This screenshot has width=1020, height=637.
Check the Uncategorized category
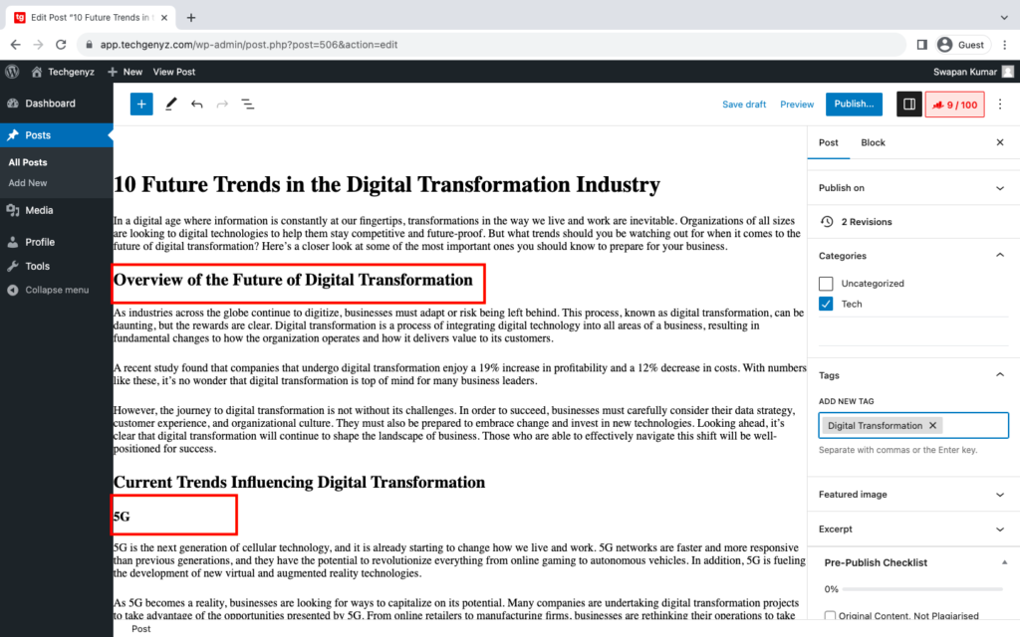pyautogui.click(x=826, y=284)
